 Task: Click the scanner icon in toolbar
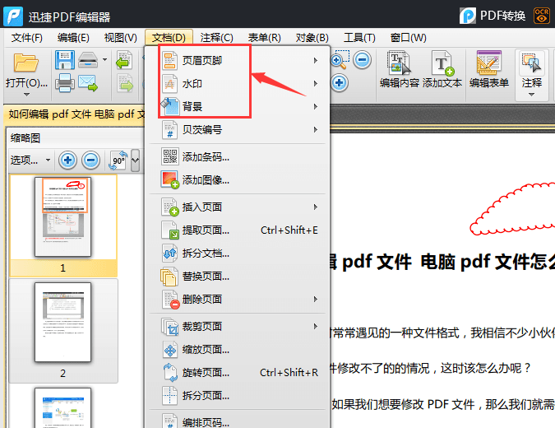(88, 60)
